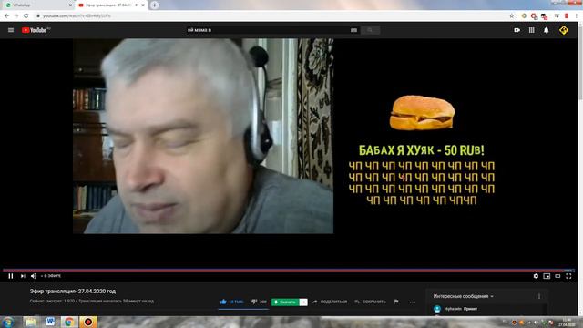Open the Windows Start button
The image size is (583, 328).
click(8, 322)
